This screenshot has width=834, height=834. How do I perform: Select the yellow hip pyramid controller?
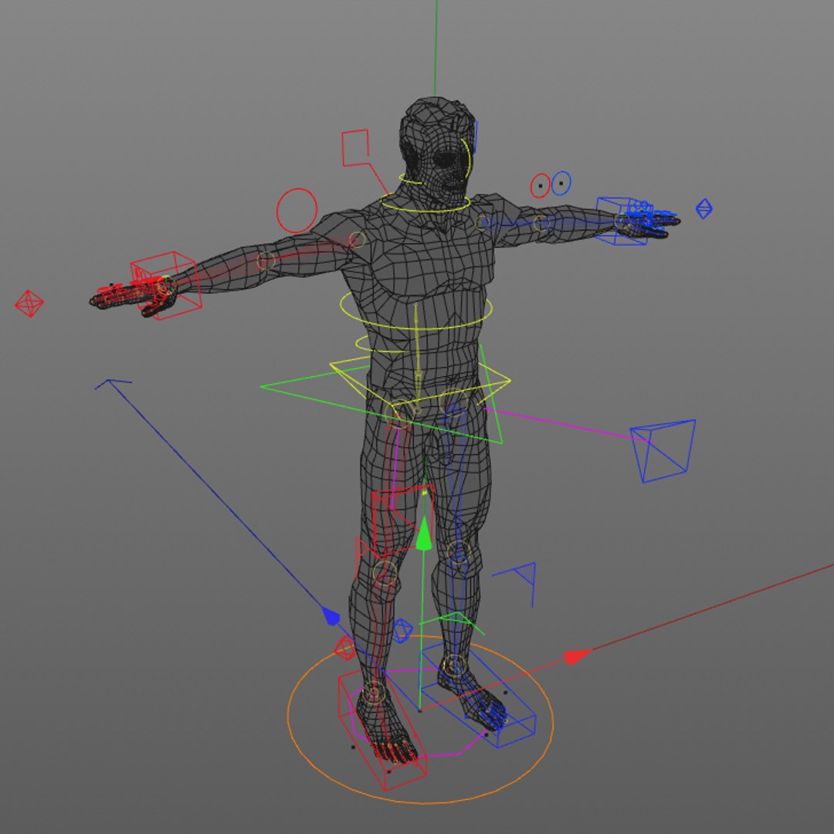tap(420, 380)
